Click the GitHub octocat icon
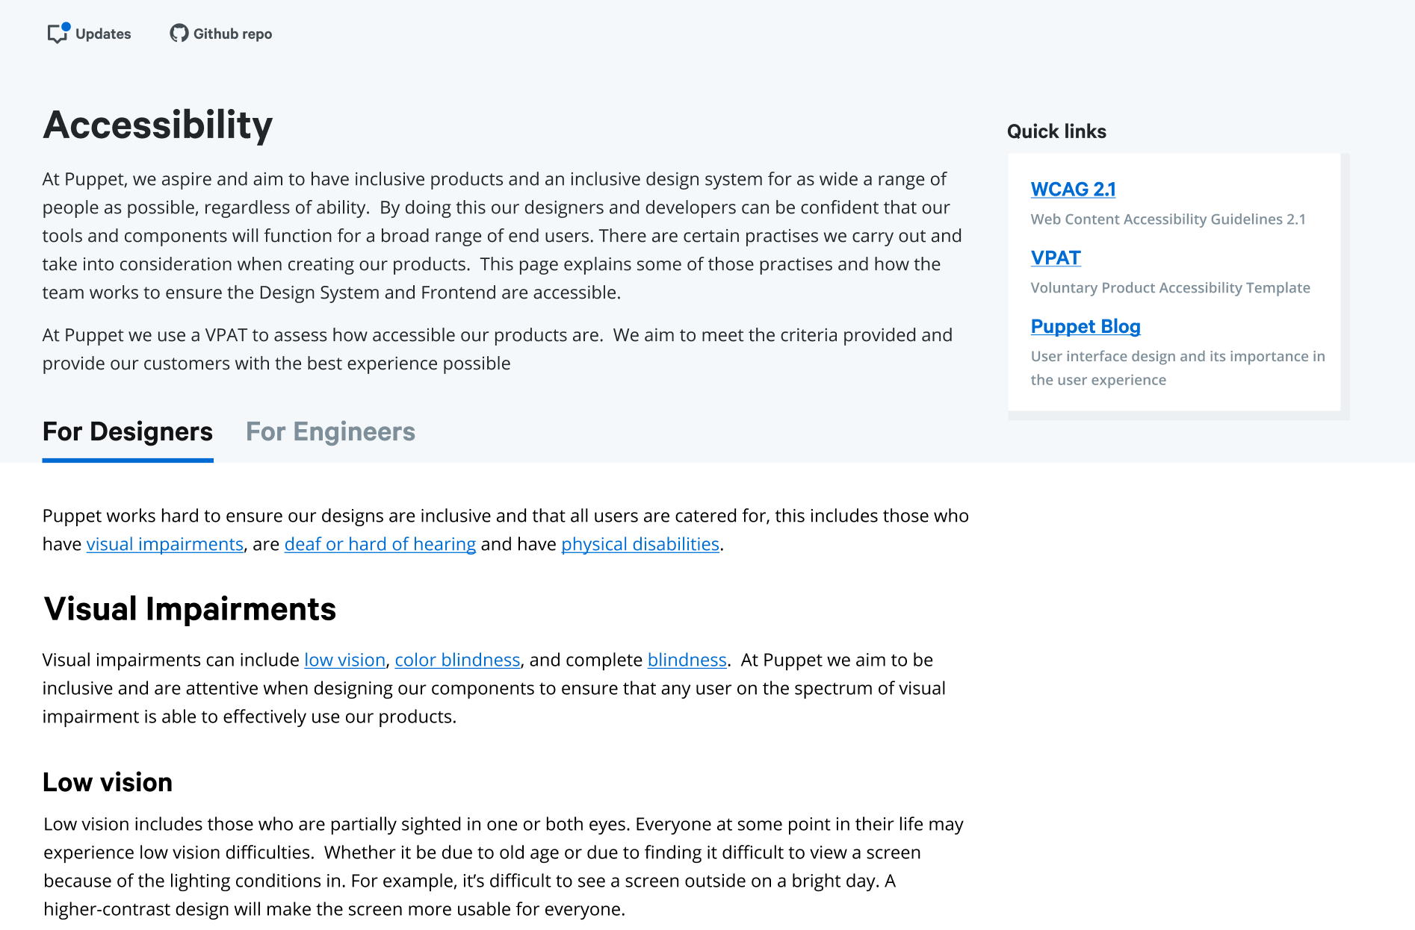The image size is (1415, 930). 179,34
